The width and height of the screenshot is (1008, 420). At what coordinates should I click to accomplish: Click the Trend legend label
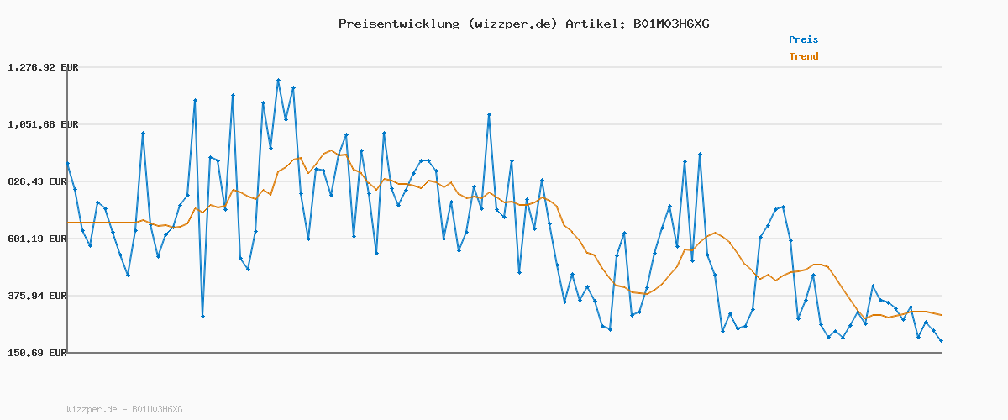[x=803, y=56]
